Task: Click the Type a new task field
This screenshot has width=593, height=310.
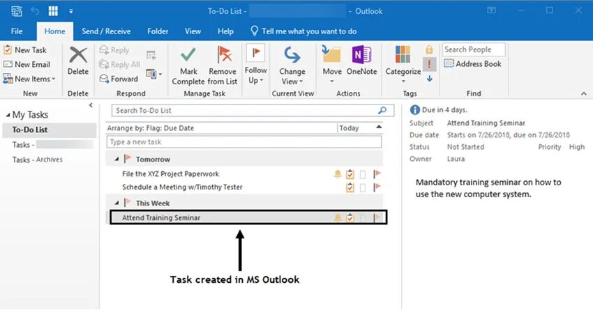Action: point(244,142)
